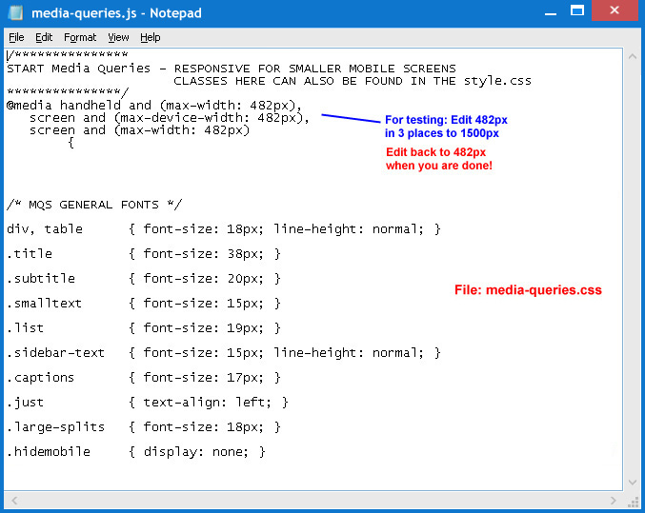The height and width of the screenshot is (513, 645).
Task: Open the File menu
Action: 16,37
